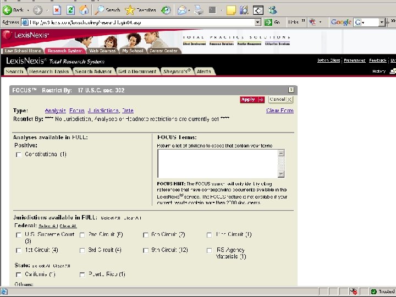The height and width of the screenshot is (297, 396).
Task: Open the Back button history dropdown
Action: 28,10
